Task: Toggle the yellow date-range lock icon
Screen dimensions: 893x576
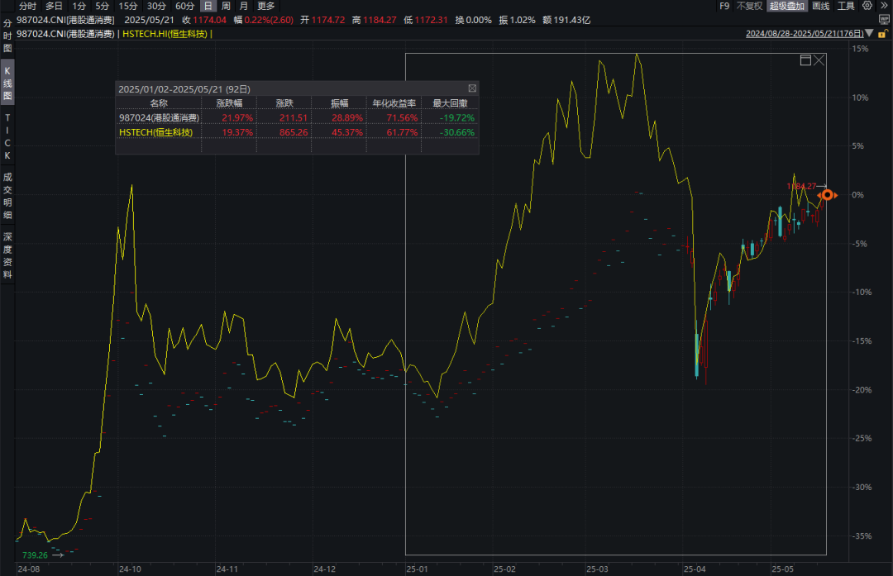Action: point(882,34)
